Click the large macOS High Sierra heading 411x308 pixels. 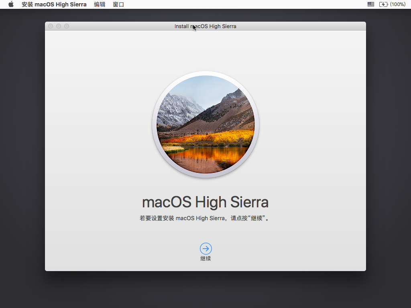click(x=205, y=202)
